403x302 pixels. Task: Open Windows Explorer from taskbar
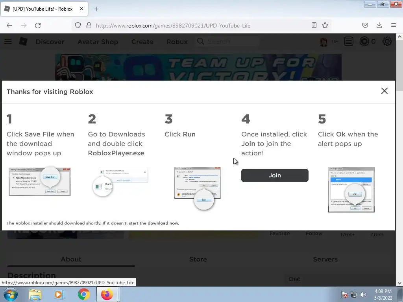tap(35, 294)
